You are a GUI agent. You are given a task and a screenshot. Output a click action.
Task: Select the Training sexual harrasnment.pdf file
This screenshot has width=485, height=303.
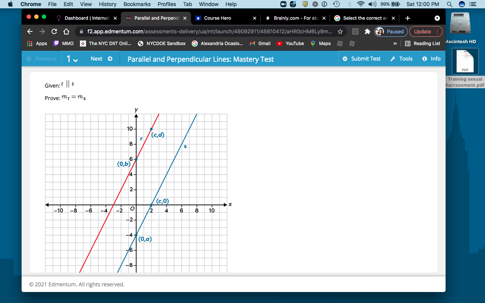pos(465,68)
